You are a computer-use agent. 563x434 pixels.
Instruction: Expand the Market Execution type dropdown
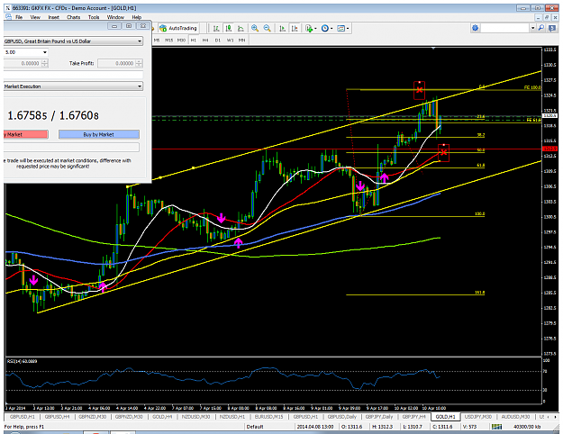click(x=140, y=86)
